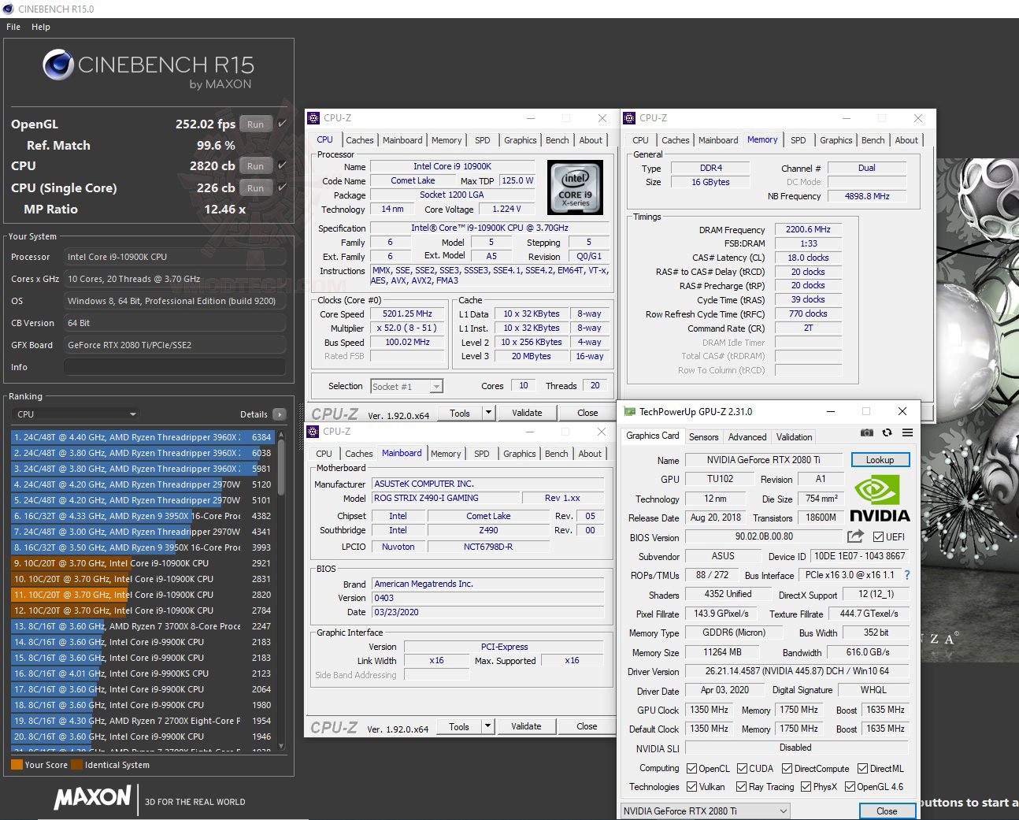Click the CPU-Z Mainboard window title icon
This screenshot has width=1019, height=820.
pyautogui.click(x=313, y=432)
